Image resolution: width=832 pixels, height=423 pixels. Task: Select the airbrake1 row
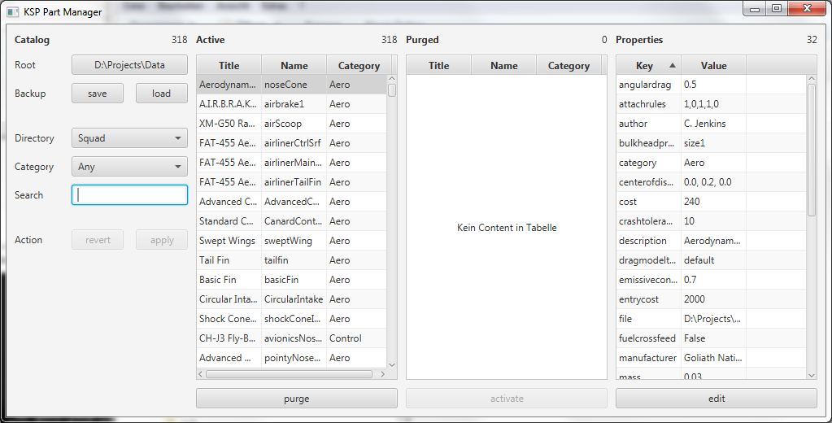click(x=292, y=104)
